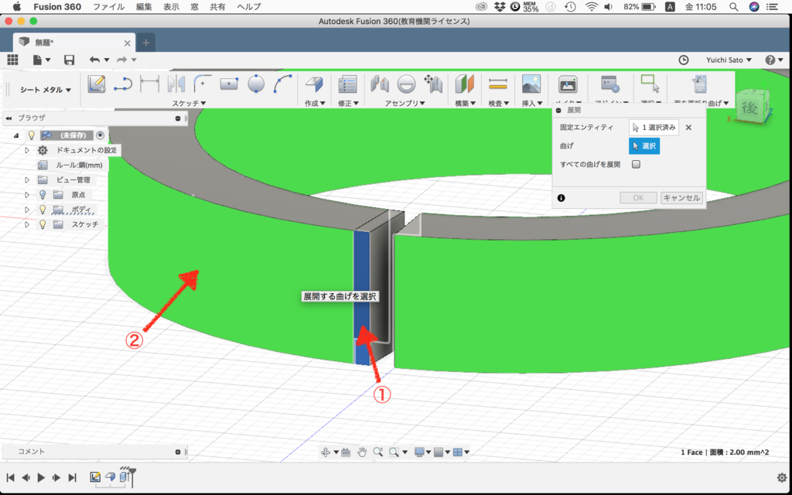The height and width of the screenshot is (495, 792).
Task: Toggle visibility bulb of root component
Action: tap(31, 135)
